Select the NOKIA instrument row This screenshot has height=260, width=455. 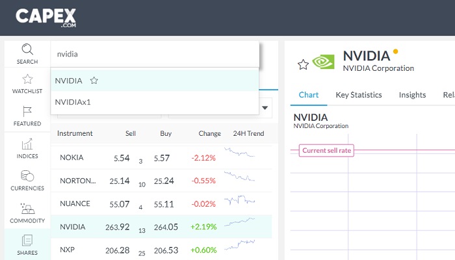coord(161,157)
